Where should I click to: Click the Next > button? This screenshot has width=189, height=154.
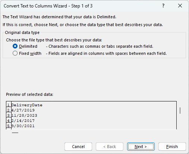click(x=141, y=147)
